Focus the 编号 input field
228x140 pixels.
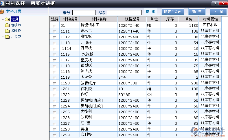[84, 13]
